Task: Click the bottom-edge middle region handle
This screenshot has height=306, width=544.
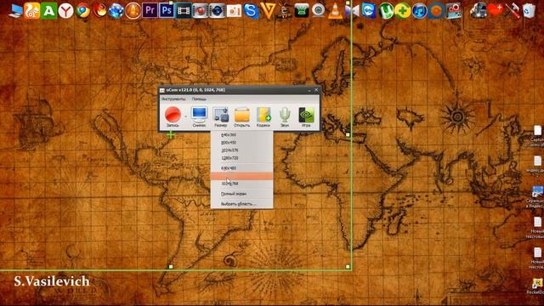Action: [x=170, y=267]
